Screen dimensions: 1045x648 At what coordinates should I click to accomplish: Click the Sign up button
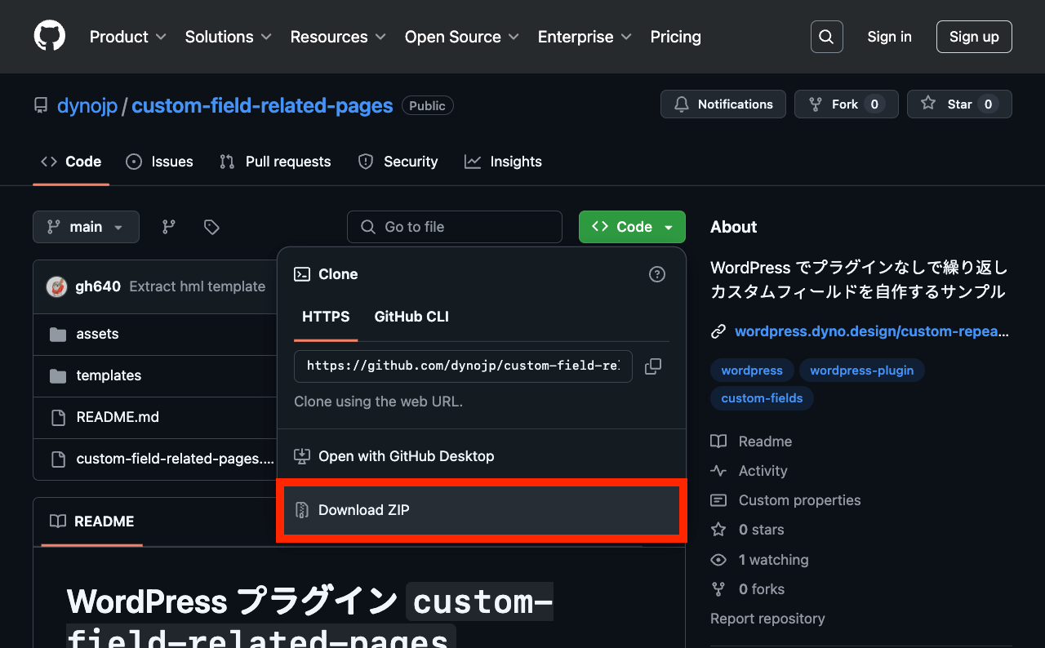coord(974,37)
